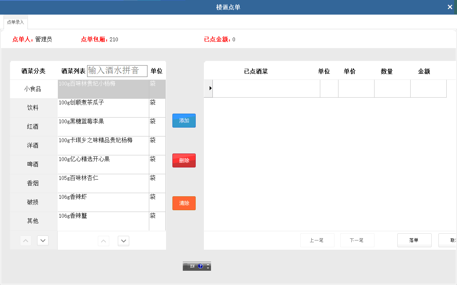Click the 酒菜分类 header
457x285 pixels.
coord(34,71)
